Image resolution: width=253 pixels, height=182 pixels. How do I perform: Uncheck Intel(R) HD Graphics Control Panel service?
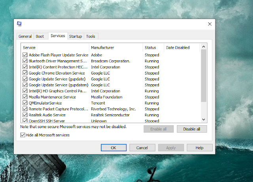pos(25,91)
